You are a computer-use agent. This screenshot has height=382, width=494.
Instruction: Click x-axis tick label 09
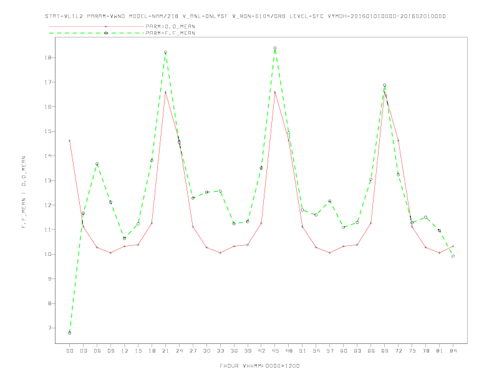(110, 351)
